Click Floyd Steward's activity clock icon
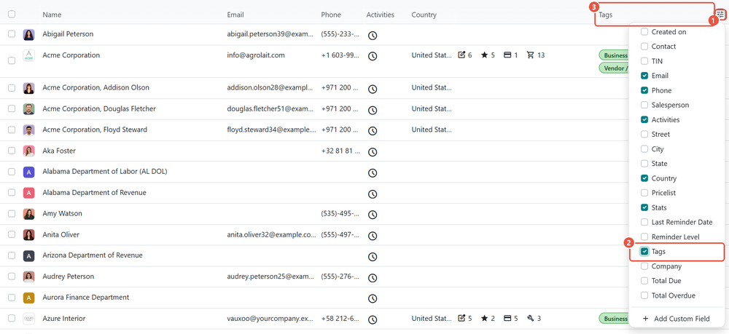Image resolution: width=729 pixels, height=334 pixels. (373, 131)
